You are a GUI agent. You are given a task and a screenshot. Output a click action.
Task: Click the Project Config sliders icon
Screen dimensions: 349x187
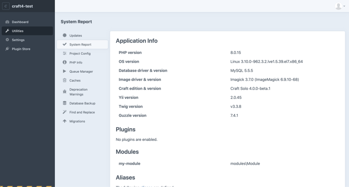tap(65, 53)
